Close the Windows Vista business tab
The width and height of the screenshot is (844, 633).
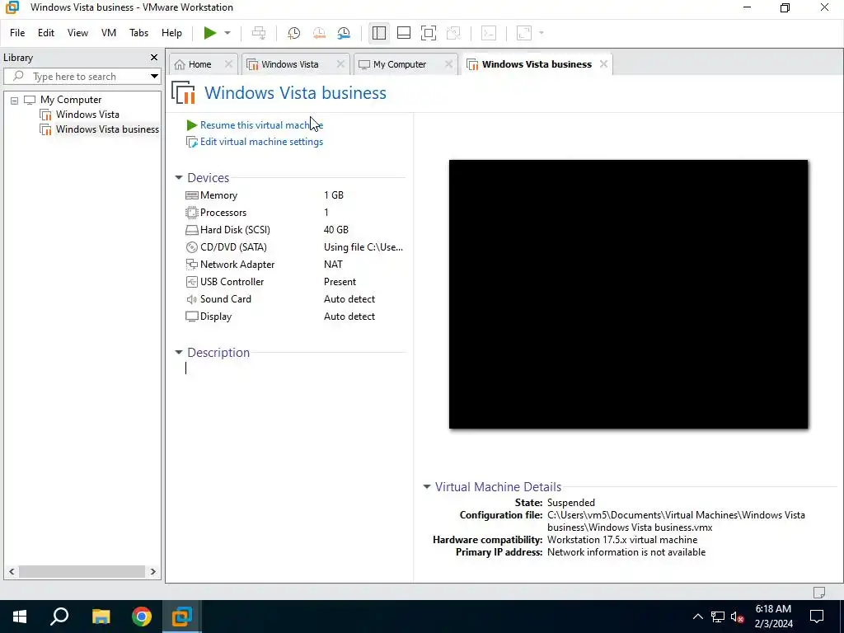pos(603,64)
